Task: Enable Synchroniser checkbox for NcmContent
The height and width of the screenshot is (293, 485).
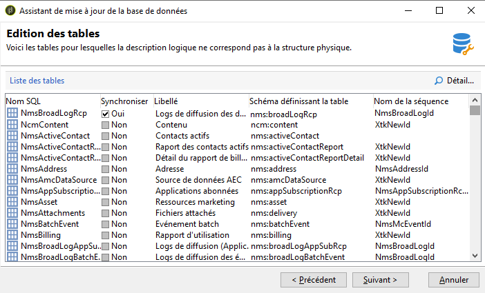Action: coord(106,125)
